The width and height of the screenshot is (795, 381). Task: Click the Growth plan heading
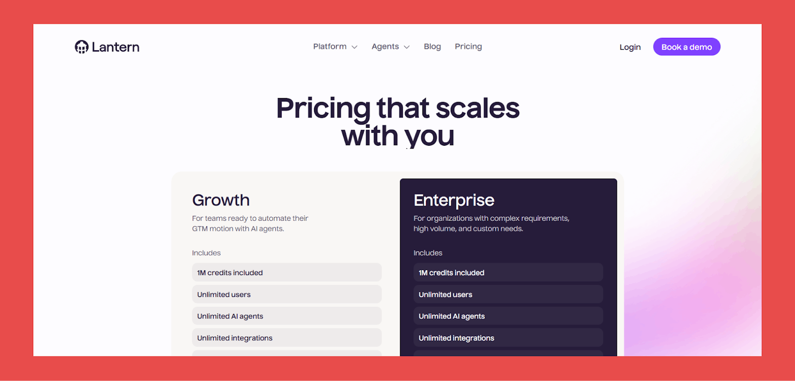221,200
